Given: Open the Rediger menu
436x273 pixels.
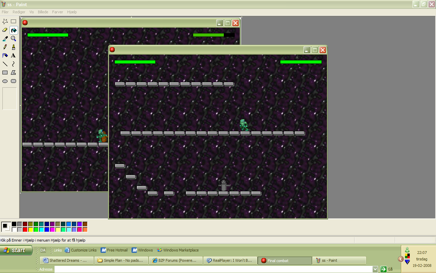Looking at the screenshot, I should click(x=19, y=12).
